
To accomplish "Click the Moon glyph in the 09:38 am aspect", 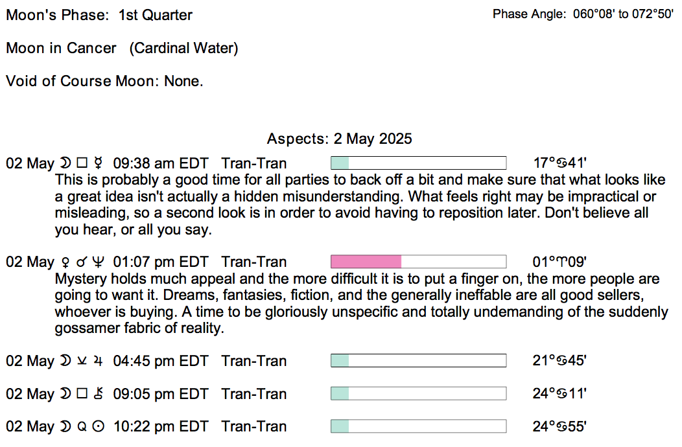I will click(65, 163).
